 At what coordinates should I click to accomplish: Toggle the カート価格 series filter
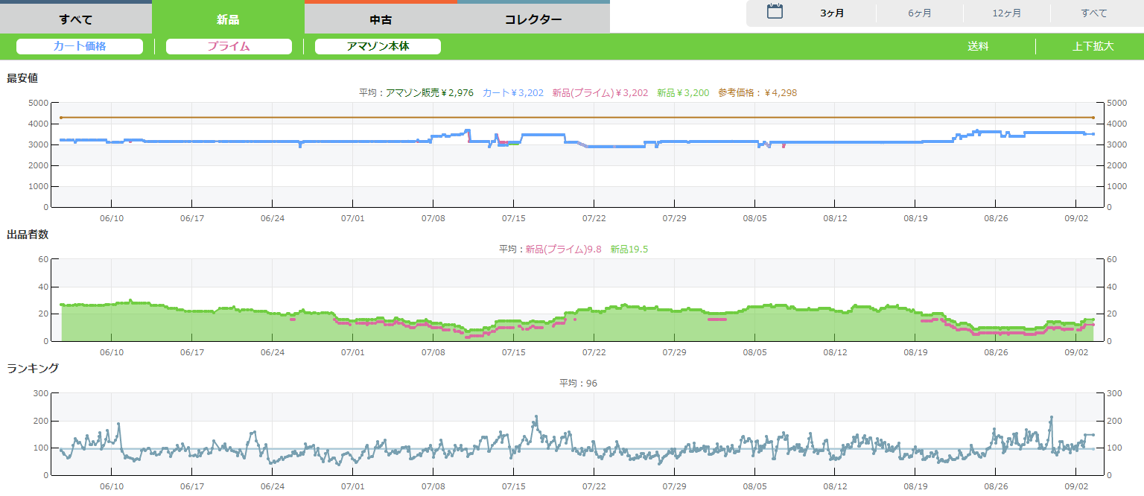click(80, 46)
